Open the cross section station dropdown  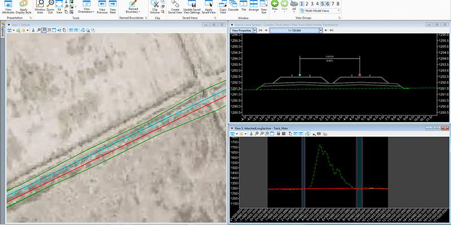[x=321, y=30]
